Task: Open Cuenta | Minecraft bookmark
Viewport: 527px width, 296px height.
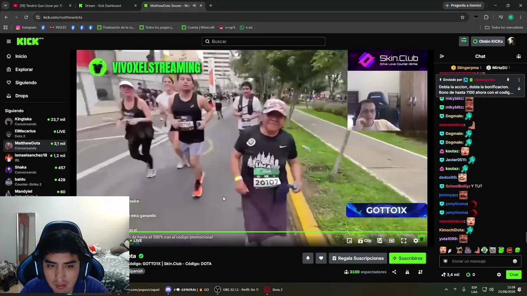Action: 198,28
